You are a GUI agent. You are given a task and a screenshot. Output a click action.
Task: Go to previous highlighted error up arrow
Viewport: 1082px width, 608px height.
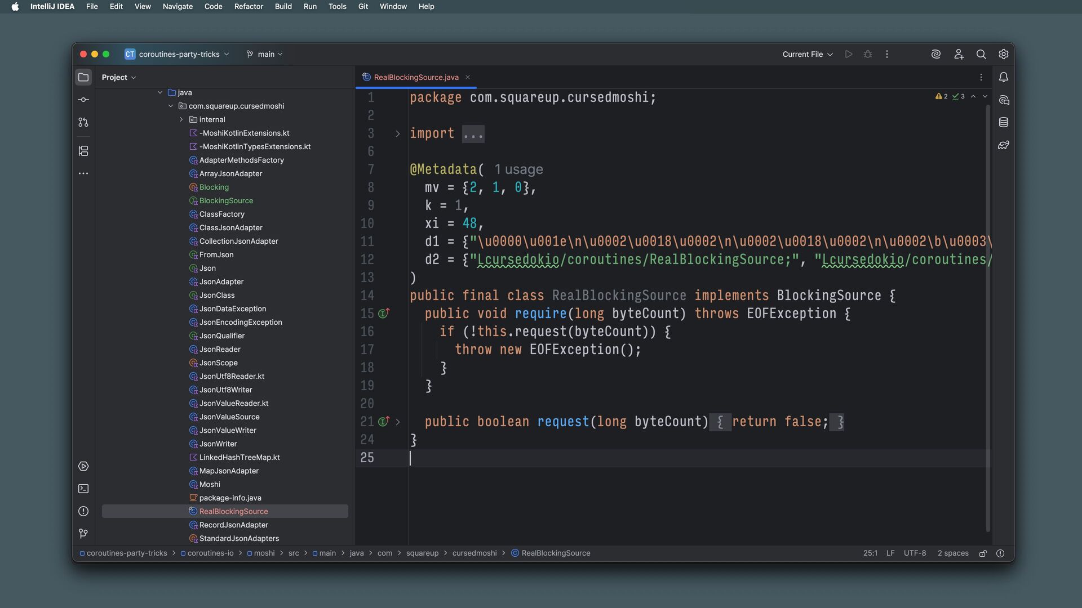coord(973,96)
